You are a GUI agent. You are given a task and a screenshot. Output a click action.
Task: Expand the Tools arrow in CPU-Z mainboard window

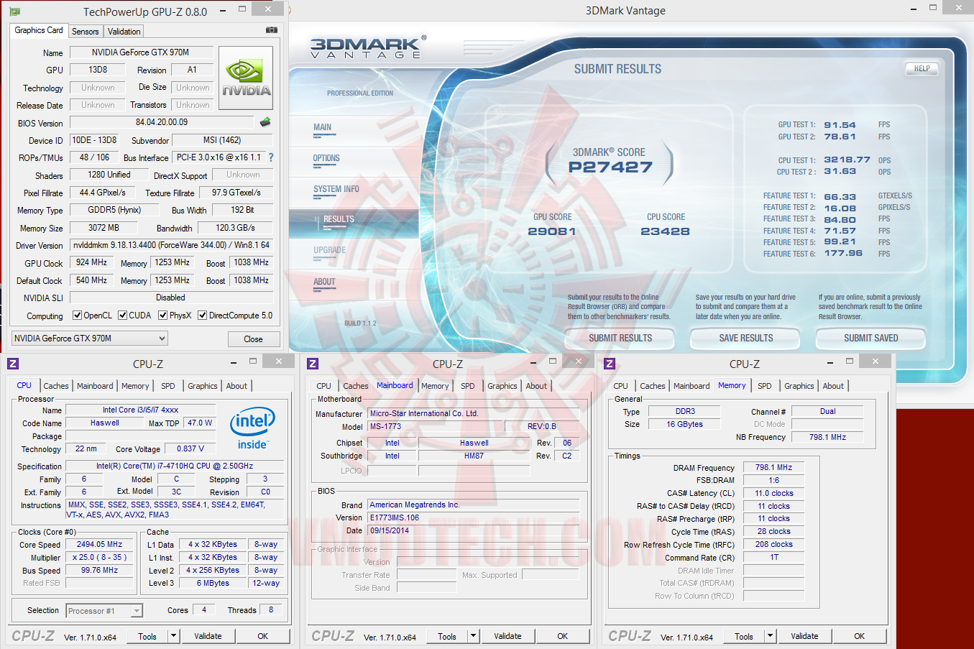(473, 636)
